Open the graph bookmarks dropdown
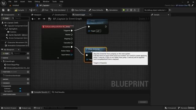 point(33,19)
